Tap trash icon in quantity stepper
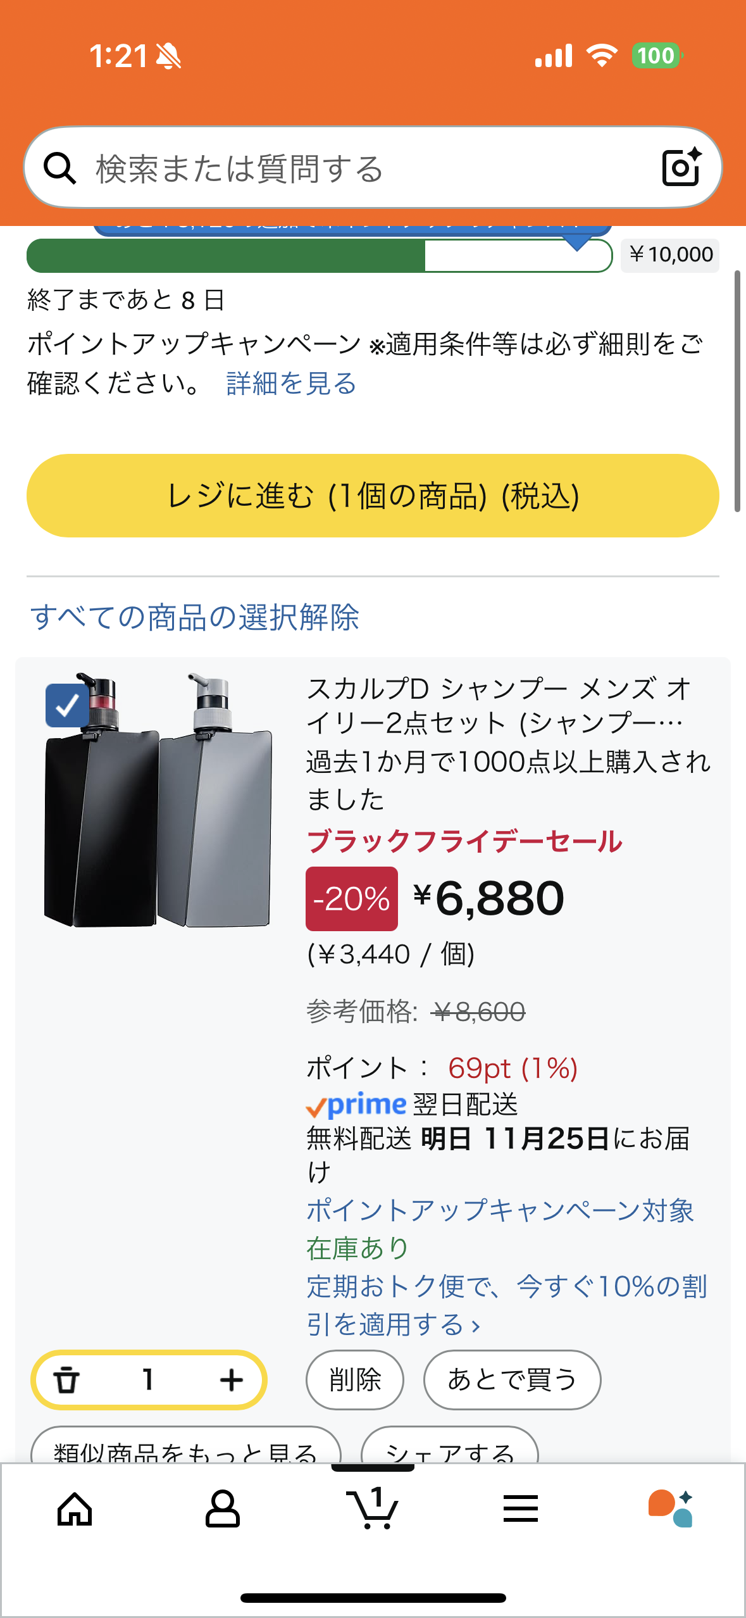746x1618 pixels. tap(66, 1380)
